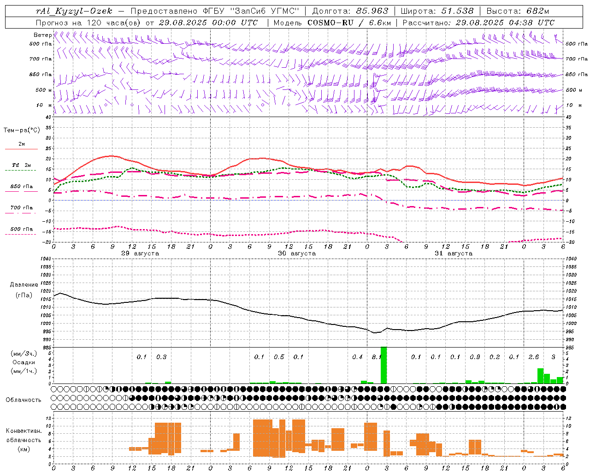Click the 0.2 precipitation value
This screenshot has height=472, width=590.
click(495, 357)
